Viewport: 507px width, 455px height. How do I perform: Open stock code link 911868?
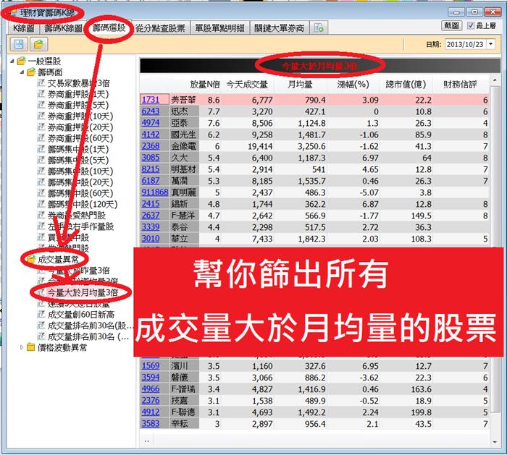154,192
